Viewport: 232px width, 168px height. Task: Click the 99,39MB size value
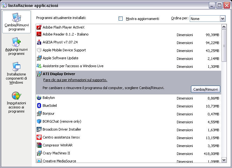(212, 35)
